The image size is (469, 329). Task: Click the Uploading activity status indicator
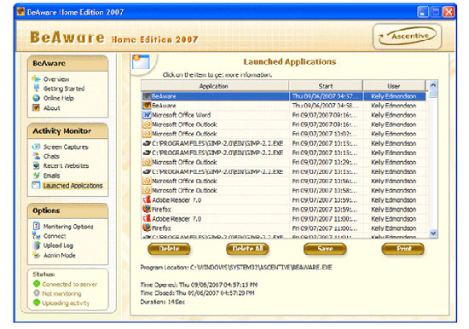click(x=37, y=303)
